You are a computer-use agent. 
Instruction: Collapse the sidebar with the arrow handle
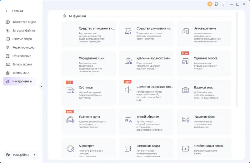tap(42, 87)
